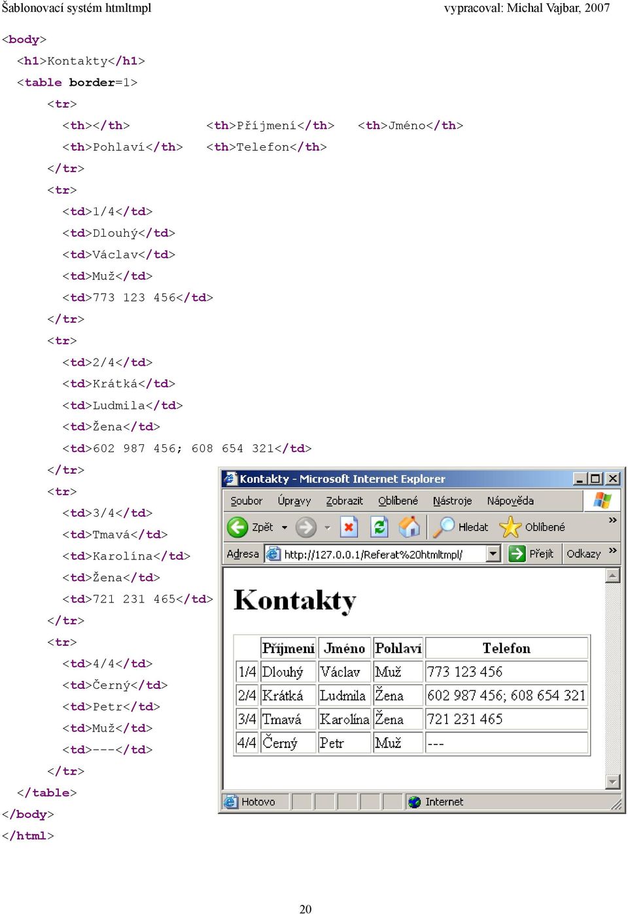Click the Back (Zpět) arrow icon
Image resolution: width=628 pixels, height=914 pixels.
tap(237, 527)
